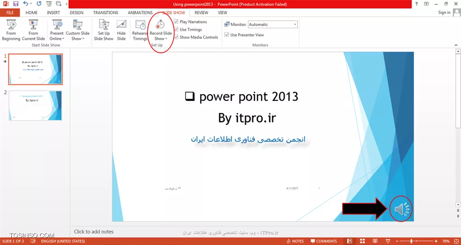Toggle the Play Narrations checkbox
Image resolution: width=461 pixels, height=245 pixels.
[176, 22]
